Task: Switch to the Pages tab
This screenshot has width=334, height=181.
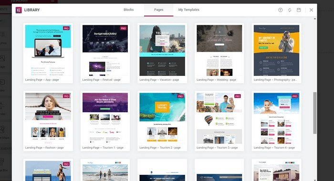Action: tap(159, 10)
